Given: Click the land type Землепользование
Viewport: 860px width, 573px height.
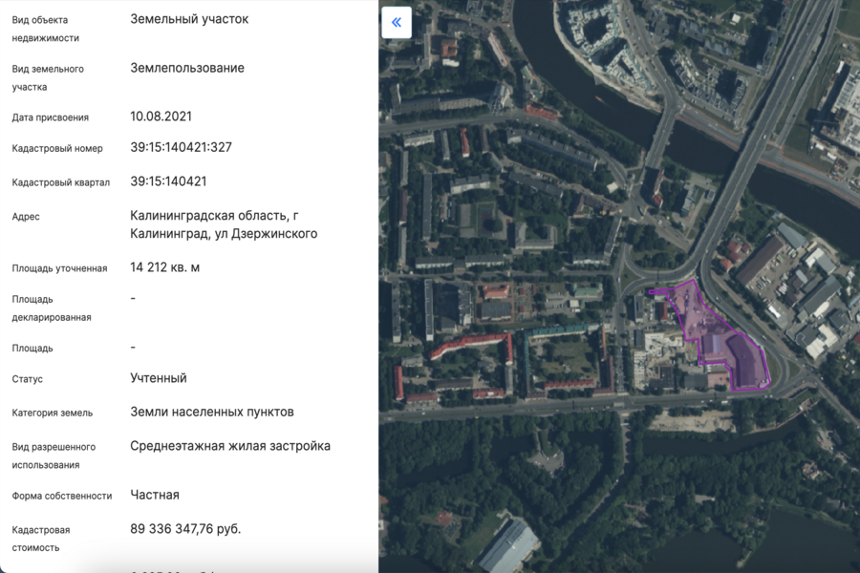Looking at the screenshot, I should 187,68.
